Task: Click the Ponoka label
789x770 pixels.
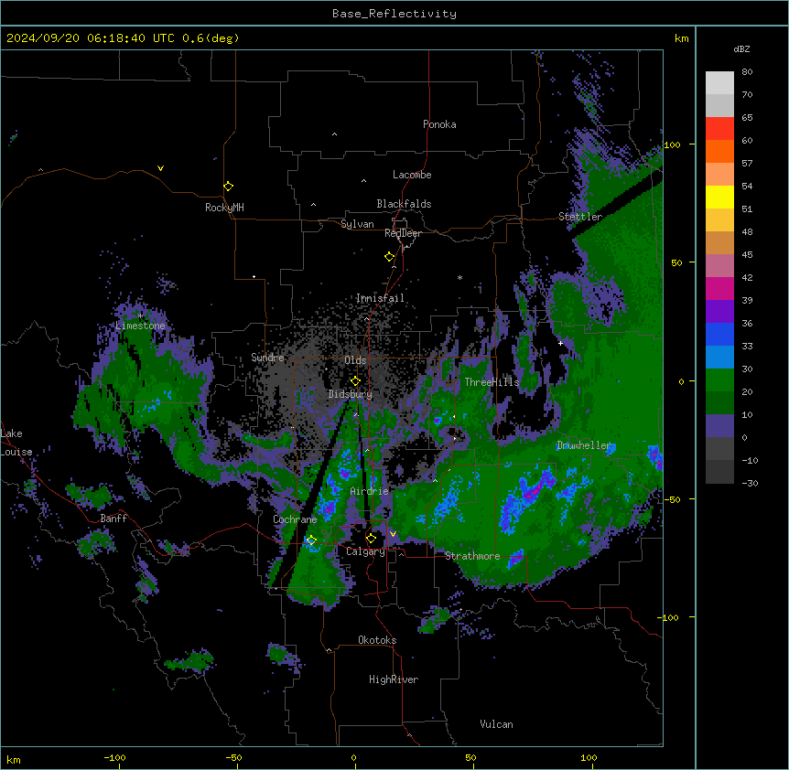Action: point(439,124)
